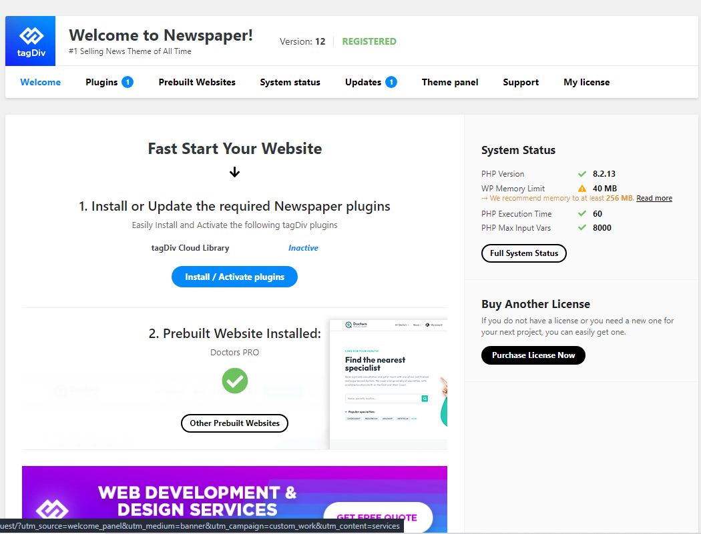Go to System status tab

290,82
